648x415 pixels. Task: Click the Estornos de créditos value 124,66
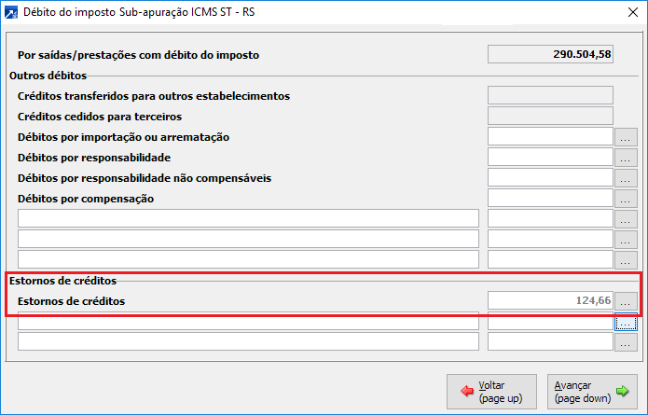click(549, 300)
